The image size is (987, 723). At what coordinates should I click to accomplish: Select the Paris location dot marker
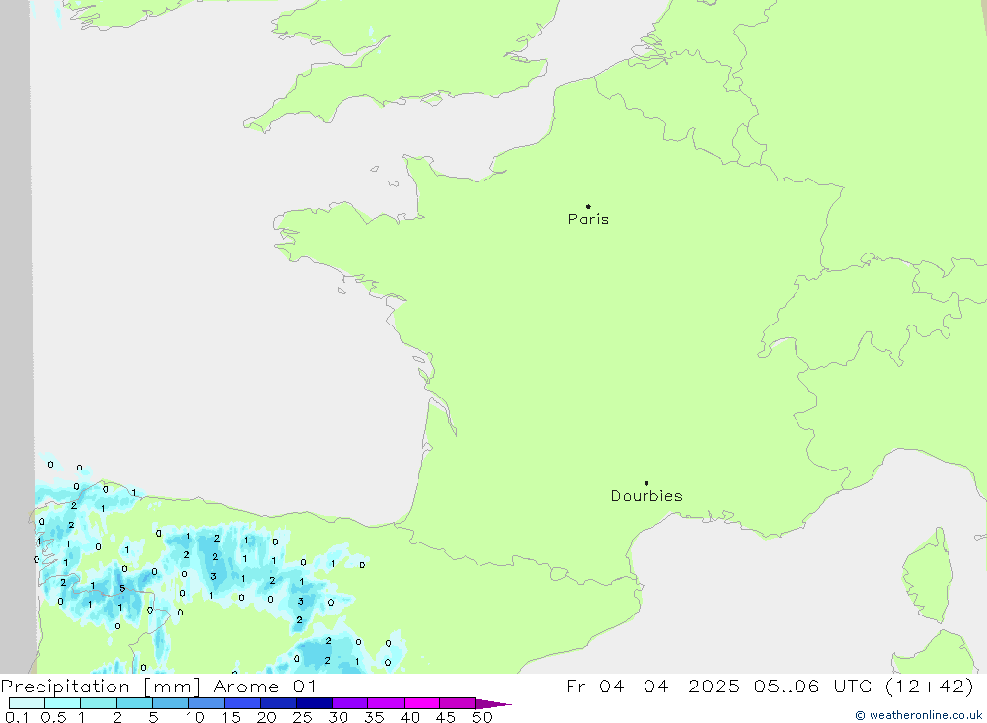tap(588, 206)
